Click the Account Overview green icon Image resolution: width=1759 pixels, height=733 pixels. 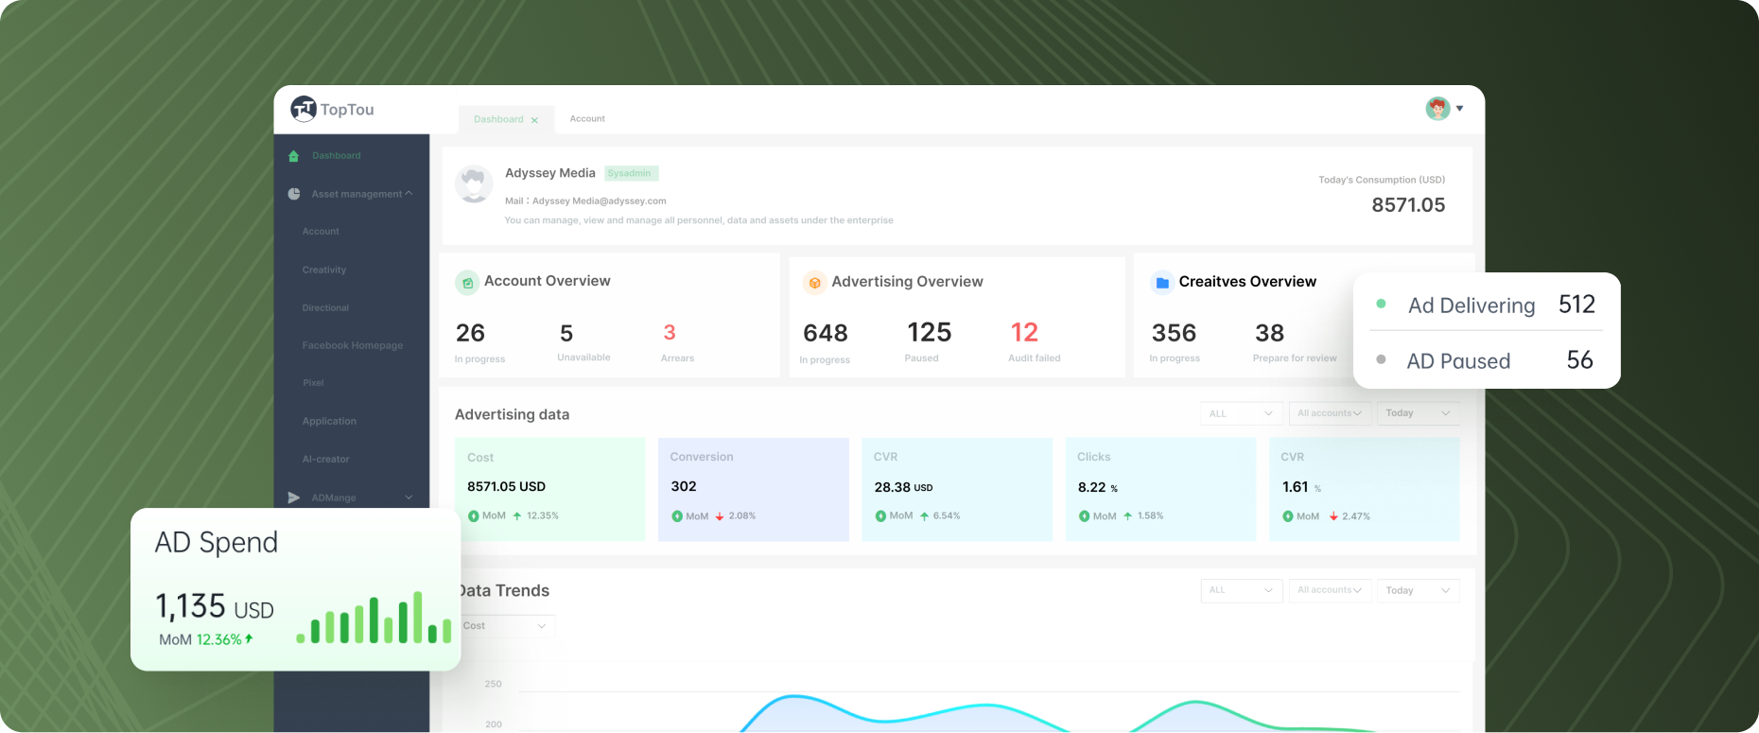467,282
